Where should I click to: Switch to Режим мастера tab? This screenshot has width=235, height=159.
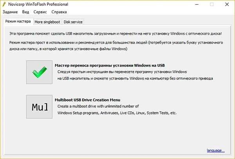pos(18,22)
